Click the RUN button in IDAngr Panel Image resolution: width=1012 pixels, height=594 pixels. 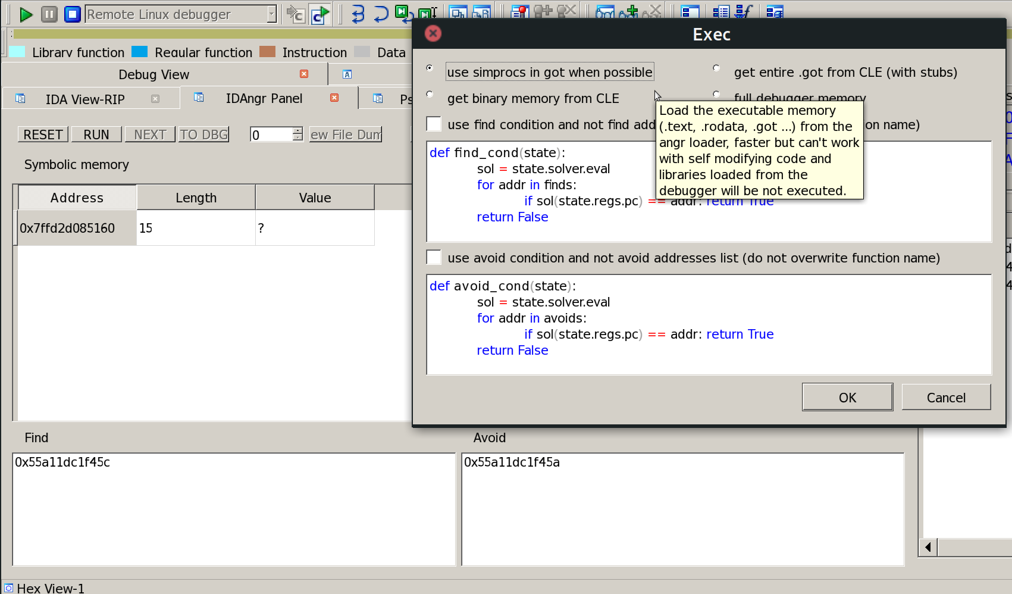(x=96, y=135)
